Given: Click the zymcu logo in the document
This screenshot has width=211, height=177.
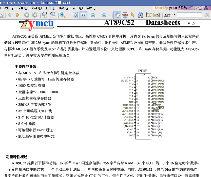Looking at the screenshot, I should pyautogui.click(x=36, y=25).
